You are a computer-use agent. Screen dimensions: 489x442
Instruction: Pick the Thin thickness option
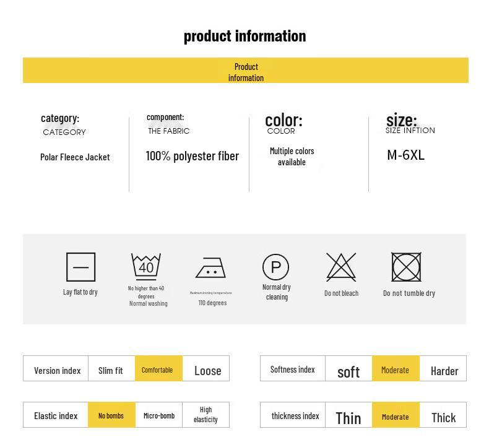pos(348,417)
